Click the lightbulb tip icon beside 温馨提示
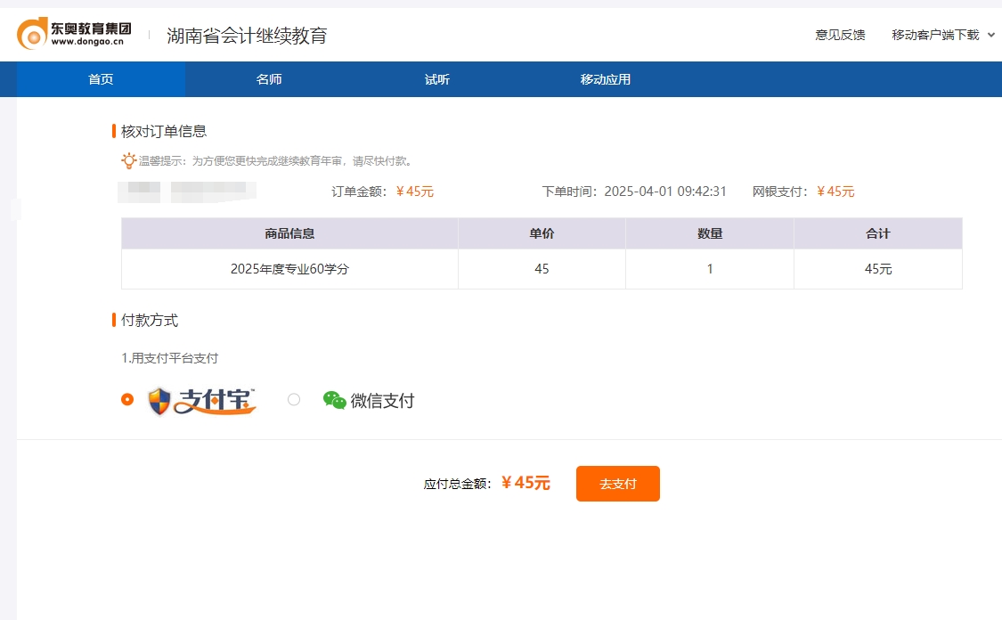Screen dimensions: 1002x620 (x=129, y=161)
